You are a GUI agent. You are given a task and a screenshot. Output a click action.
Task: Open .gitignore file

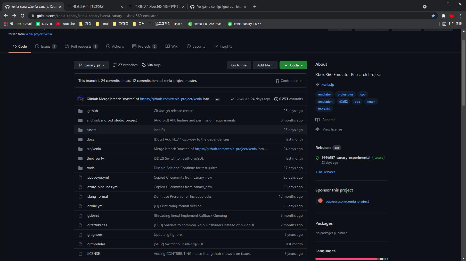[94, 234]
